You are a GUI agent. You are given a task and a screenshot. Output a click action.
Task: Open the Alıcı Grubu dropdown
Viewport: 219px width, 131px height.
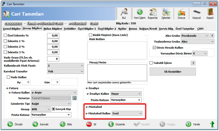pyautogui.click(x=195, y=36)
